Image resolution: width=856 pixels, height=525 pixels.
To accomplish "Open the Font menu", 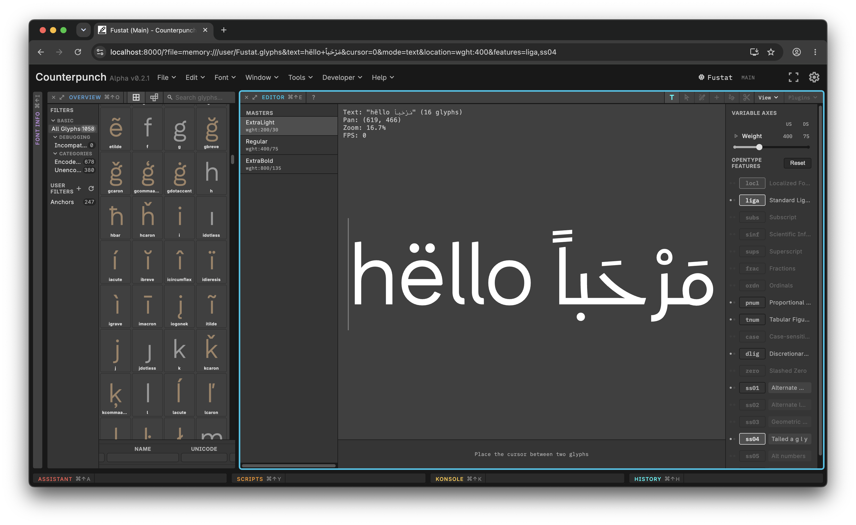I will pyautogui.click(x=225, y=78).
